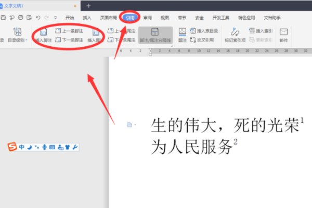Click the text 为人民服务
312x208 pixels.
(x=192, y=147)
